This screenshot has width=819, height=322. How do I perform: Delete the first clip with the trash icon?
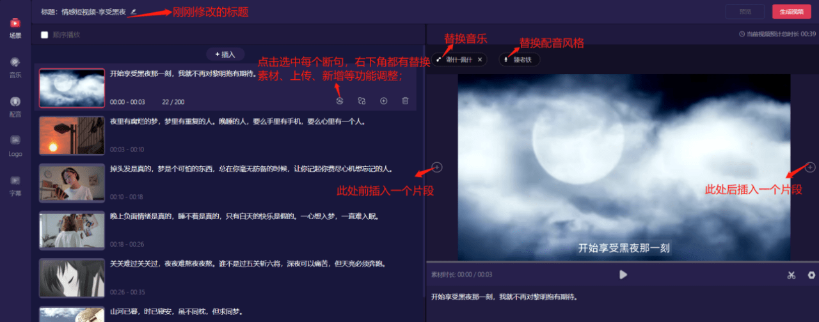click(x=405, y=101)
